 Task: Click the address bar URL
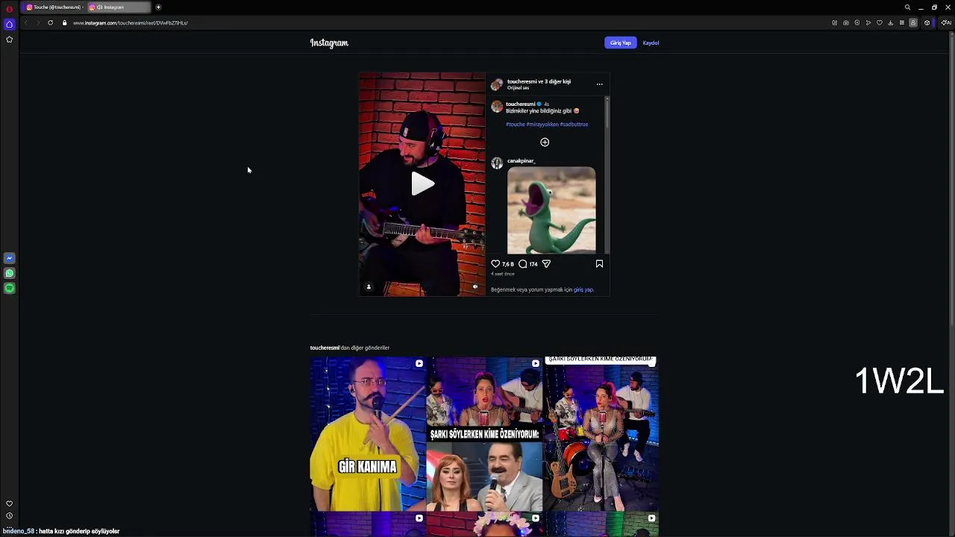(131, 23)
